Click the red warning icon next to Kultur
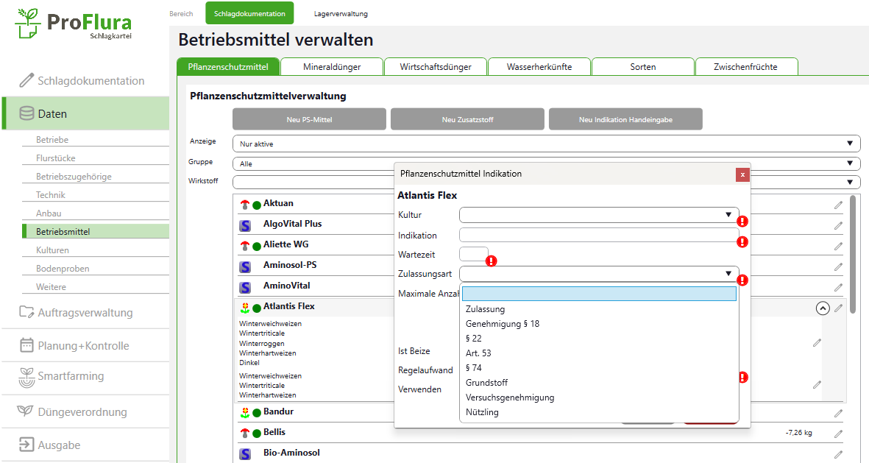 tap(742, 221)
